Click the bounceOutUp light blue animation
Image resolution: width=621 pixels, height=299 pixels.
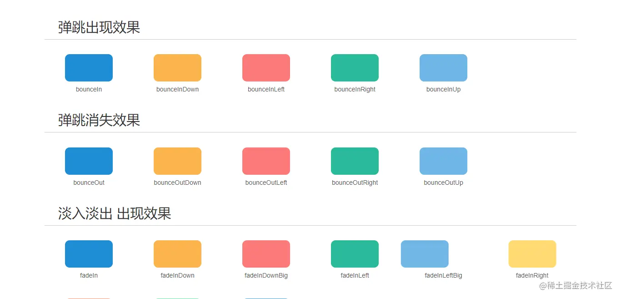pyautogui.click(x=443, y=161)
